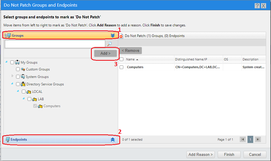This screenshot has height=161, width=271.
Task: Check the System Groups checkbox
Action: [x=18, y=76]
